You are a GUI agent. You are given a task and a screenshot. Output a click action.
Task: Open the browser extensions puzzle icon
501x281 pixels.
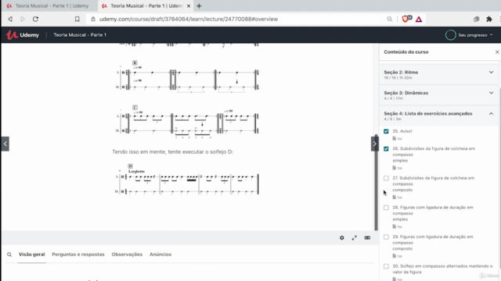(488, 19)
